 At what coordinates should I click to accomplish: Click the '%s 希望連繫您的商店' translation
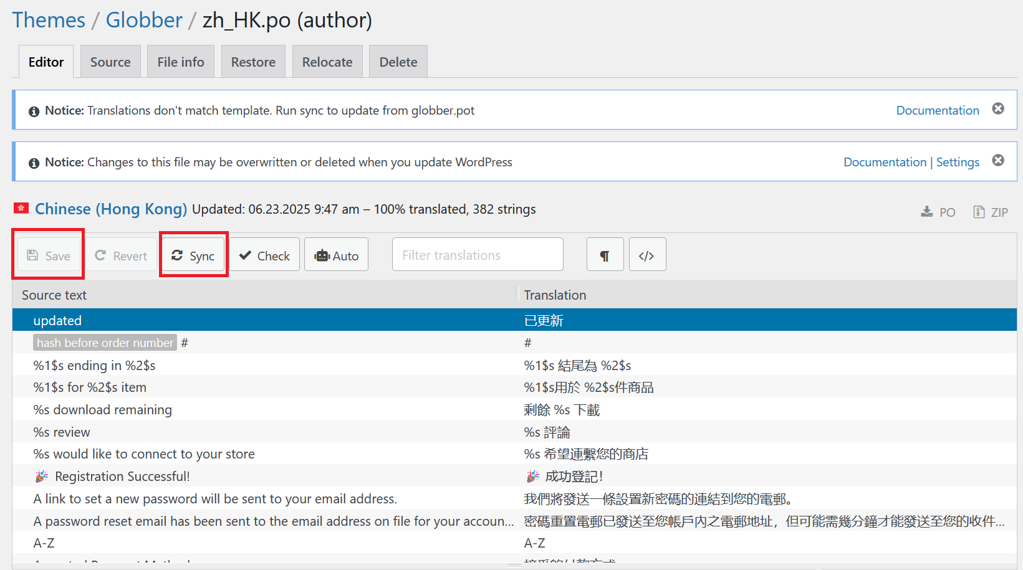point(586,454)
